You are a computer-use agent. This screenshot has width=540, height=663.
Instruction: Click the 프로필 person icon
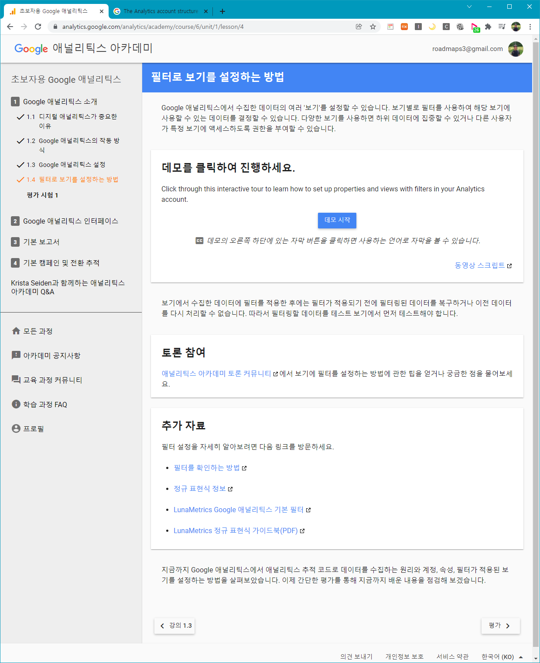click(x=16, y=428)
